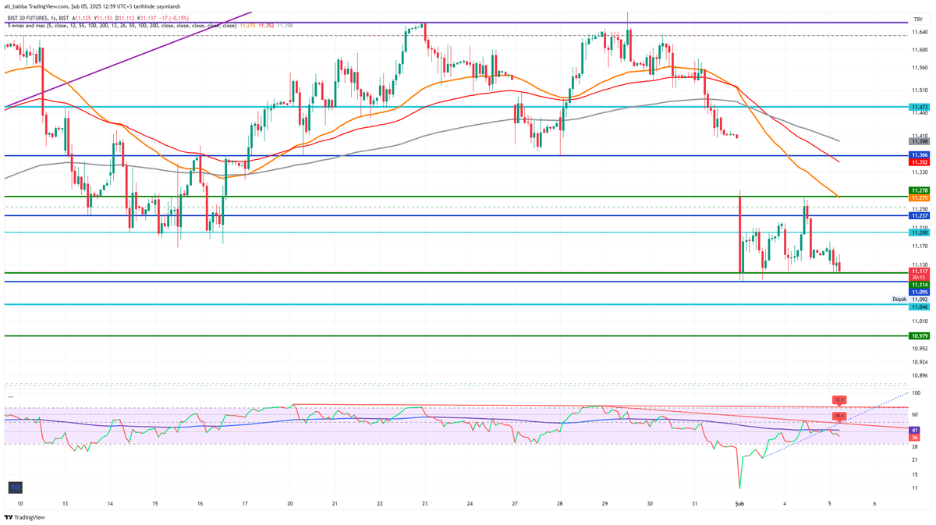Click the green 11.278 price level label
The image size is (936, 525).
click(918, 190)
